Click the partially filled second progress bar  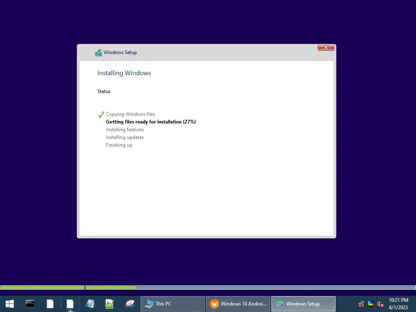[x=250, y=287]
